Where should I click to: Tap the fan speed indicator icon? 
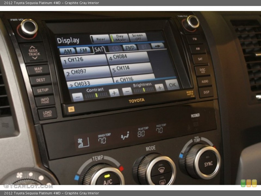(83, 143)
